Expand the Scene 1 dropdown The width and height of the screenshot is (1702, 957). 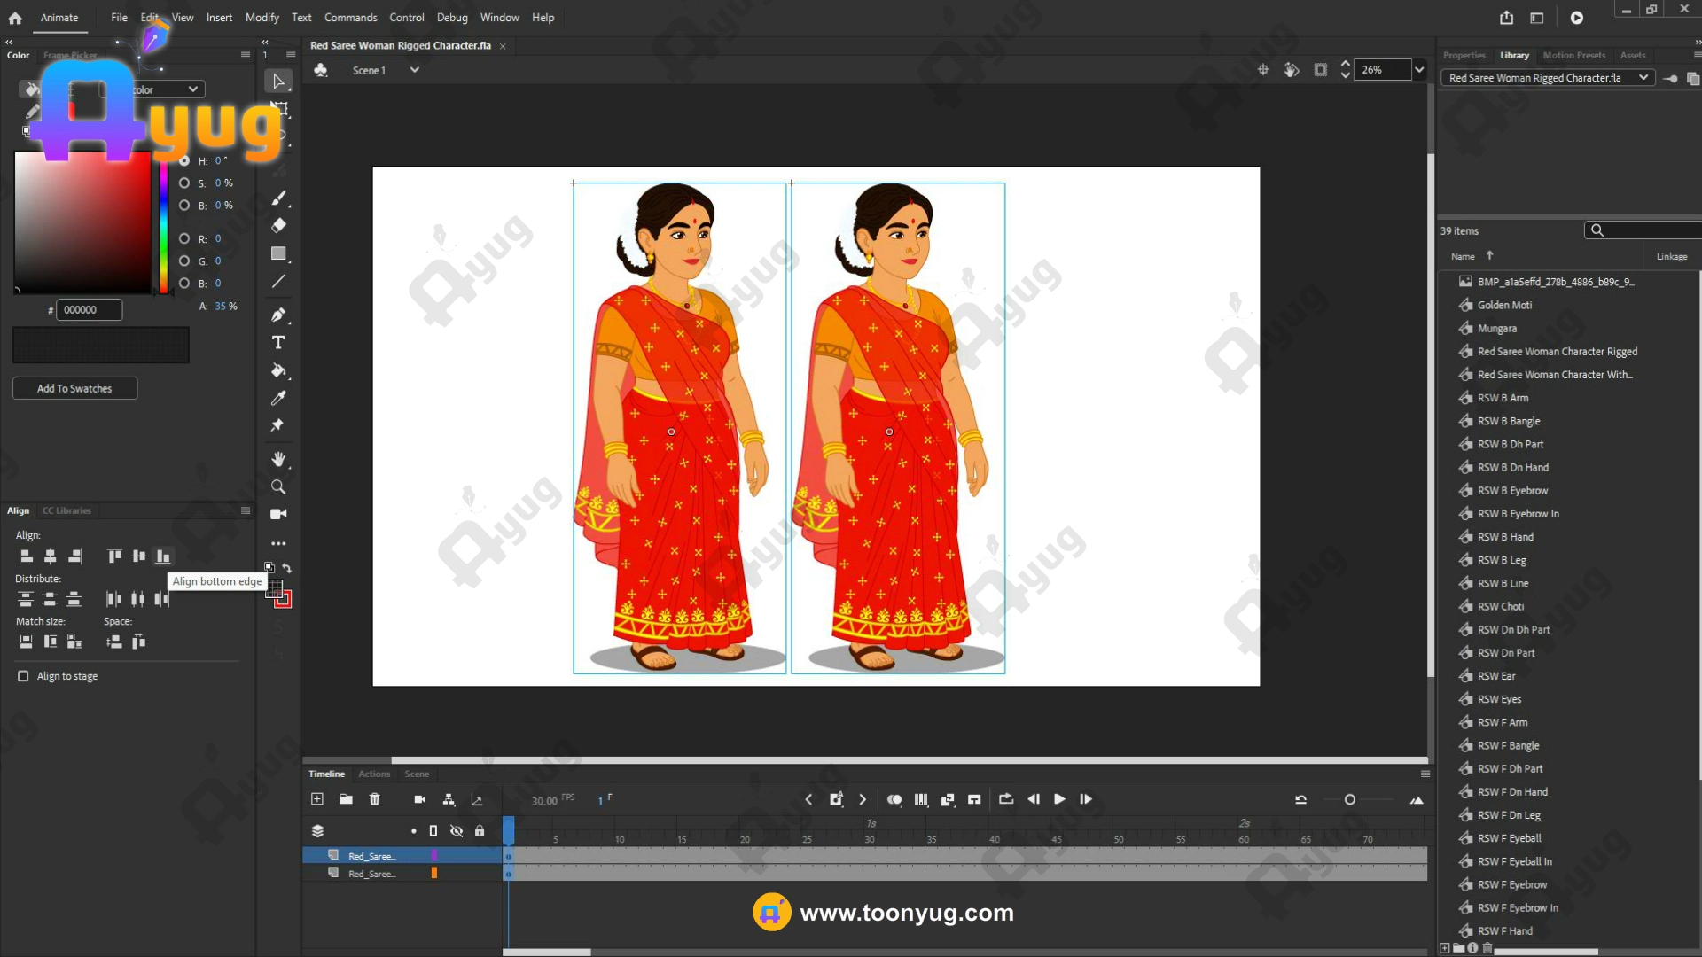(x=414, y=70)
